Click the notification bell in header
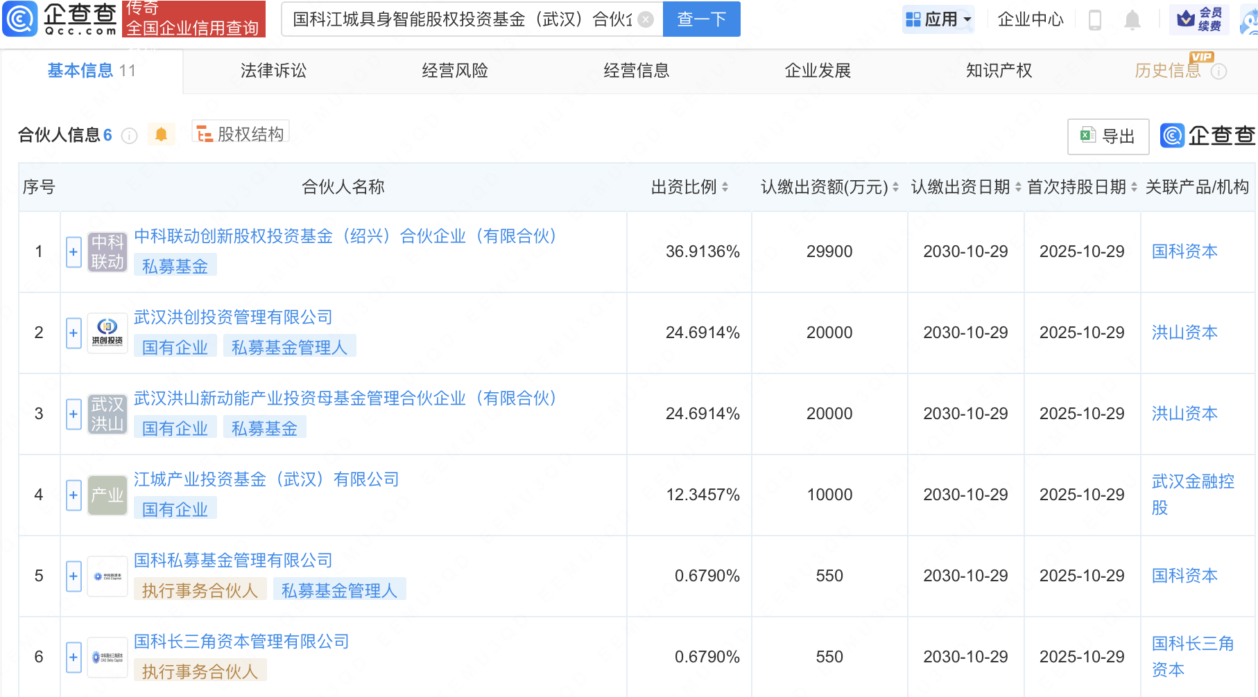The height and width of the screenshot is (697, 1258). coord(1132,20)
